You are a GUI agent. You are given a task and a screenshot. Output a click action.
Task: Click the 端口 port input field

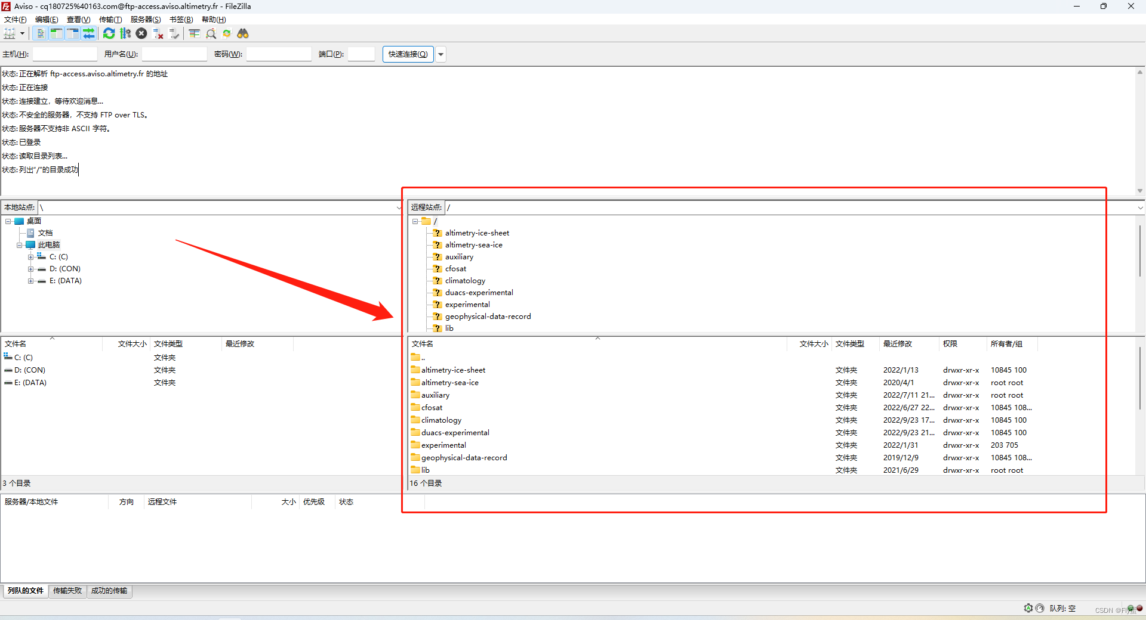[x=361, y=54]
